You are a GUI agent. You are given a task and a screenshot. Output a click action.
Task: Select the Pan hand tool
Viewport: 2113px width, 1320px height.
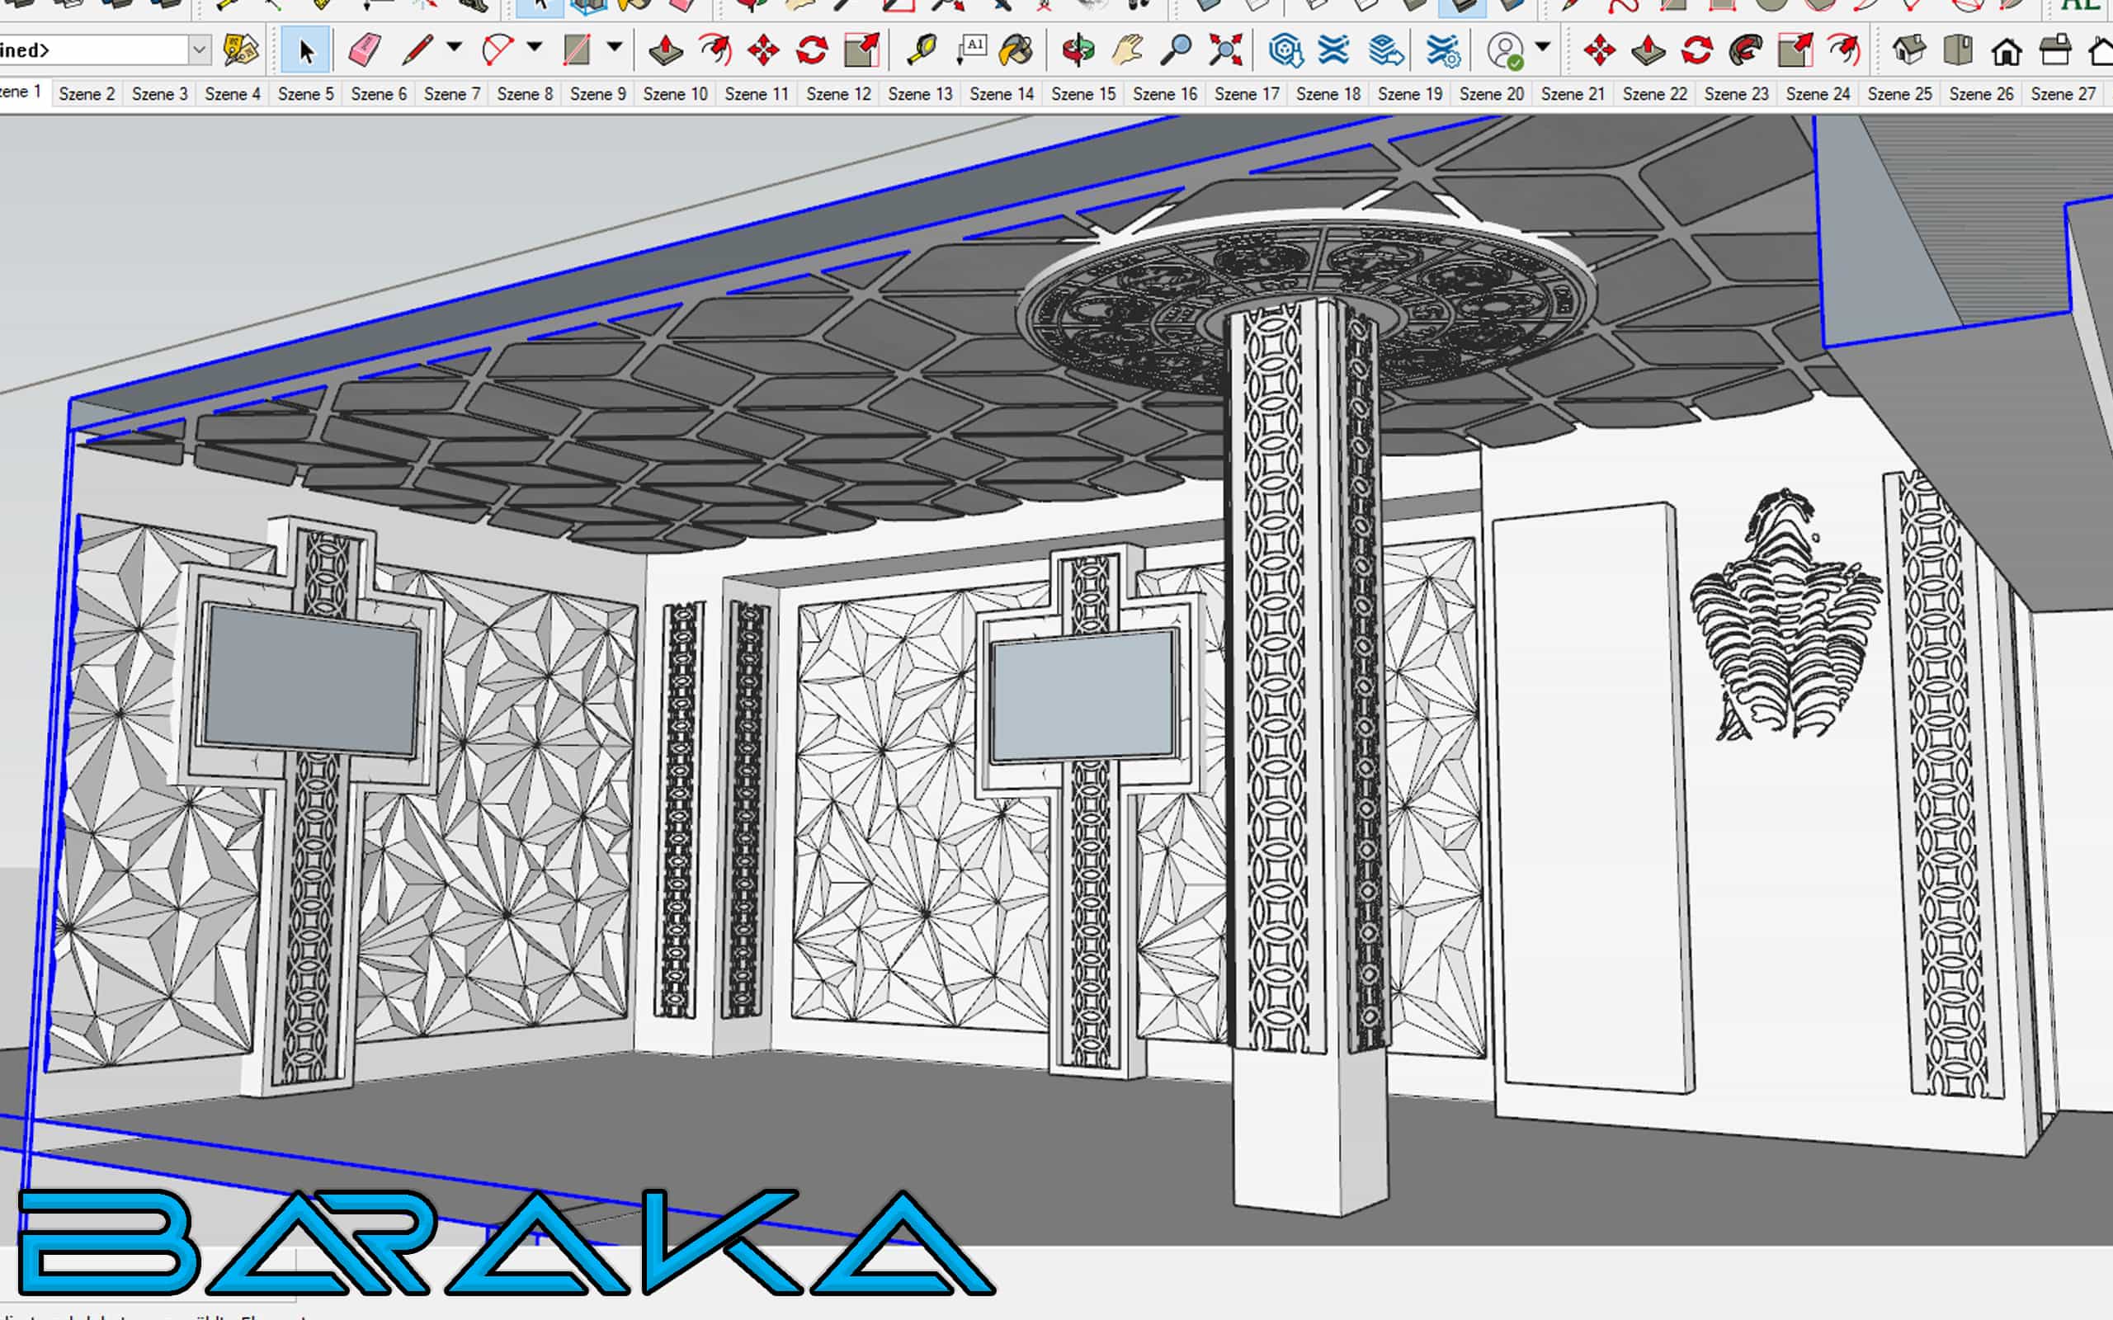1127,49
